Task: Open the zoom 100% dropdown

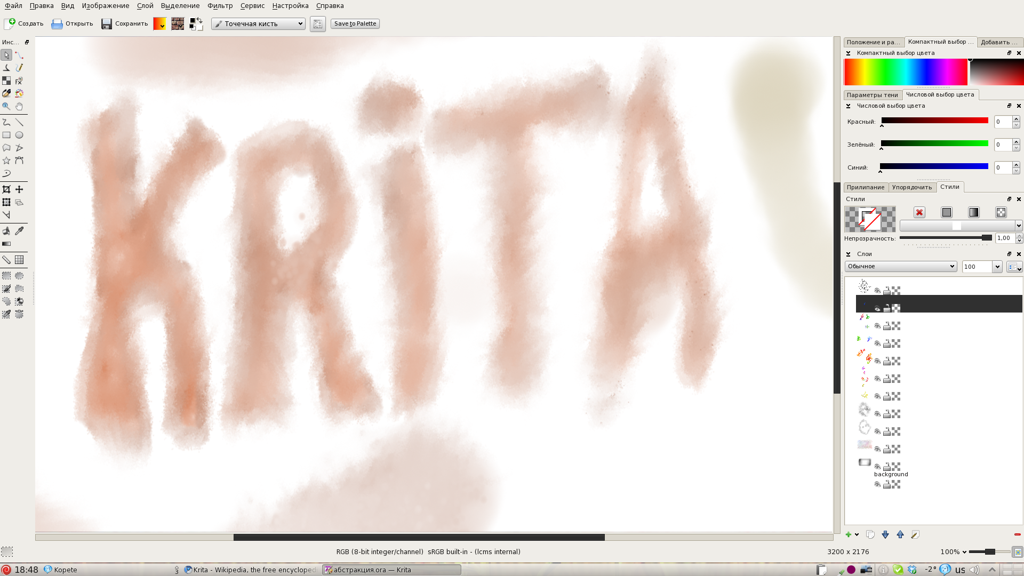Action: (x=964, y=552)
